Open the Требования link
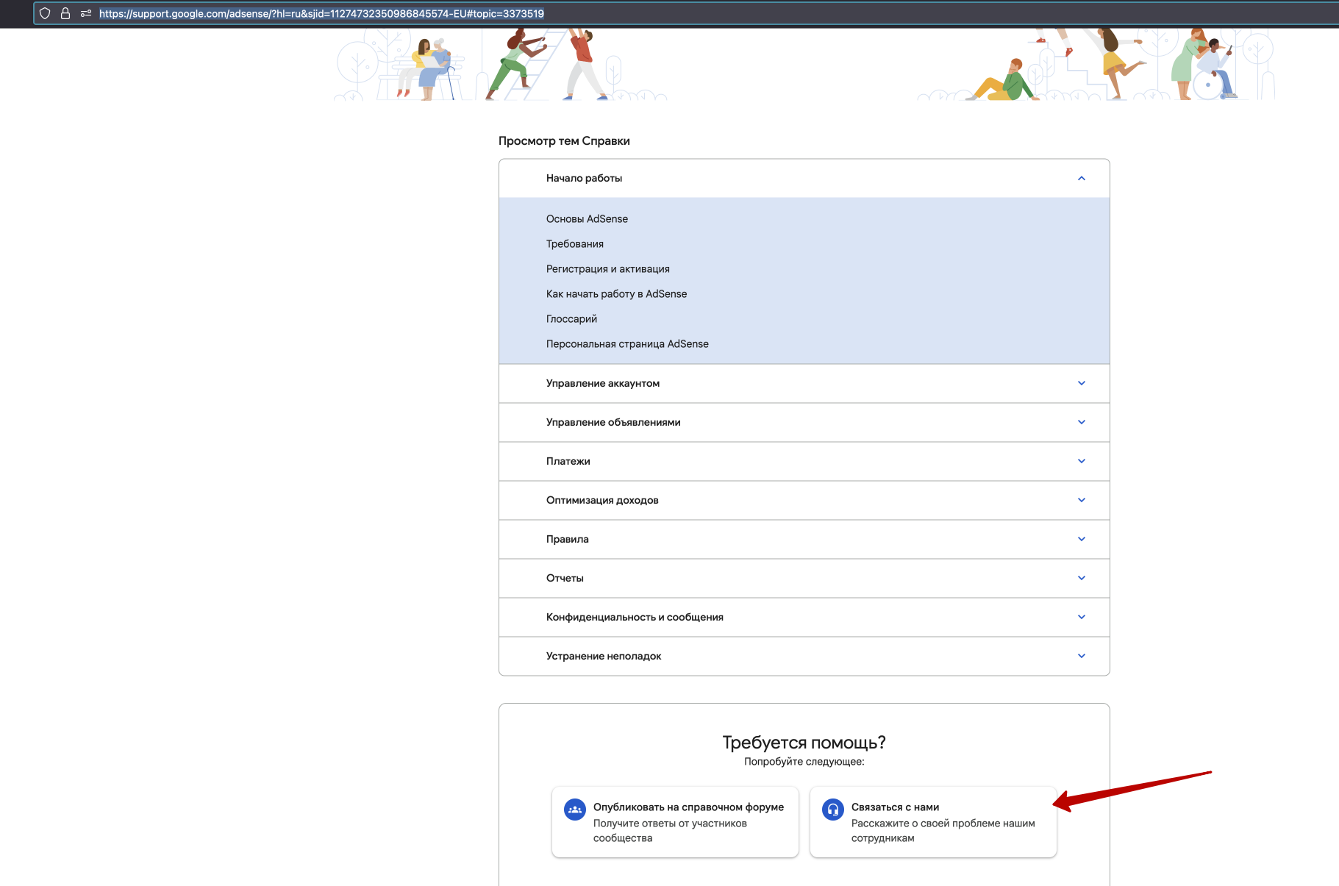1339x886 pixels. [x=575, y=244]
